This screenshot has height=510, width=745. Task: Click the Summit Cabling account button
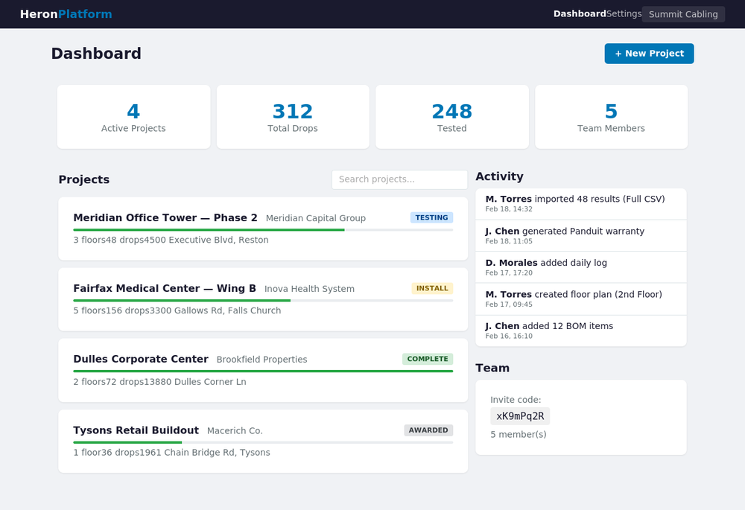(682, 13)
